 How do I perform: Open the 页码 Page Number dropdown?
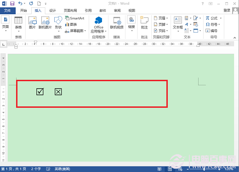[161, 31]
